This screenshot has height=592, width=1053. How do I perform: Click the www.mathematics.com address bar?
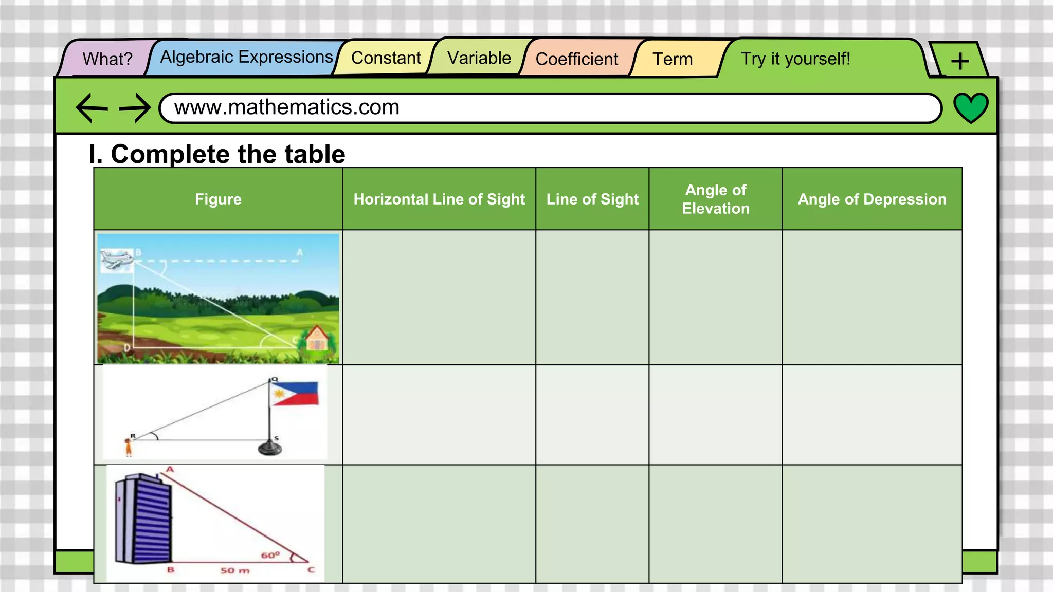pos(550,108)
